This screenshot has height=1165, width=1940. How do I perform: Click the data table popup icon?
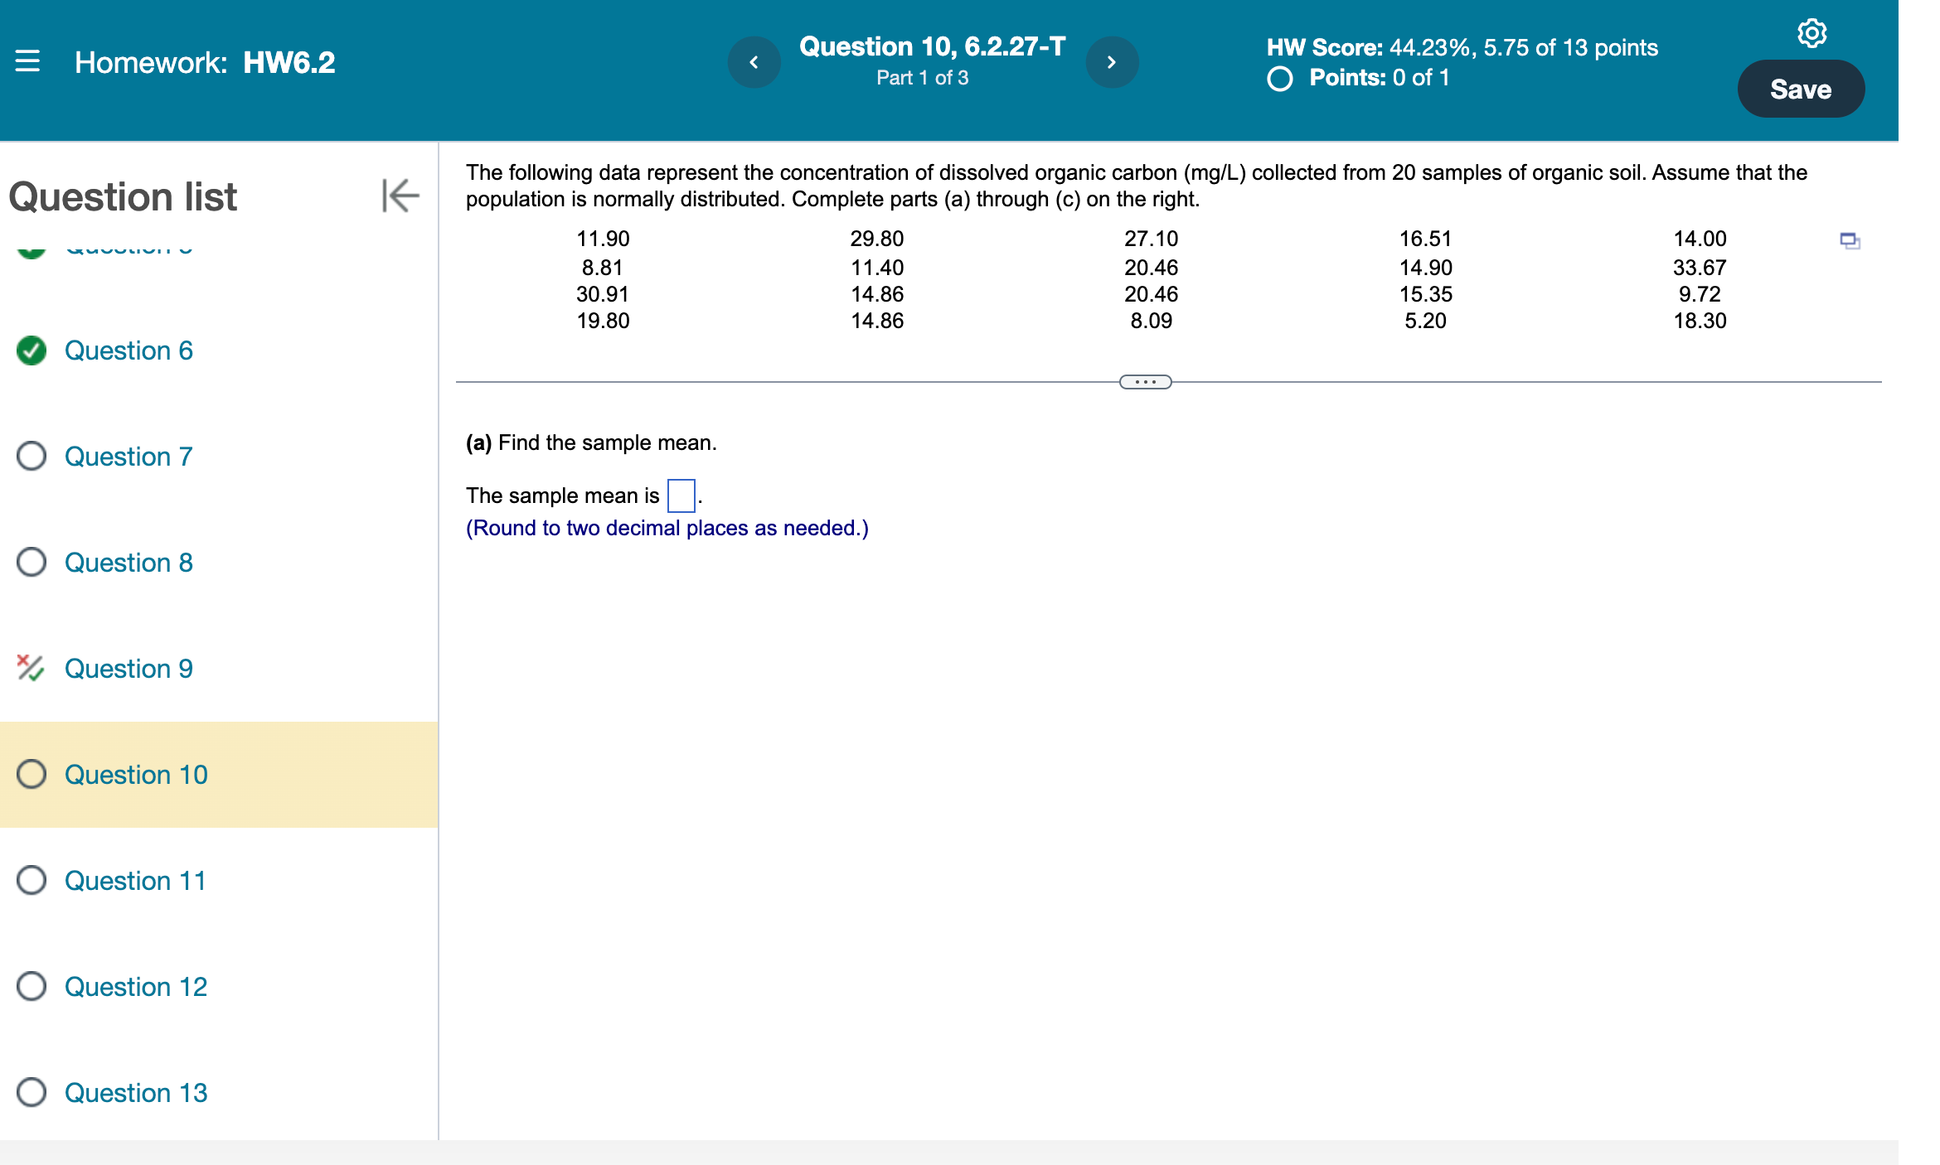click(1850, 241)
